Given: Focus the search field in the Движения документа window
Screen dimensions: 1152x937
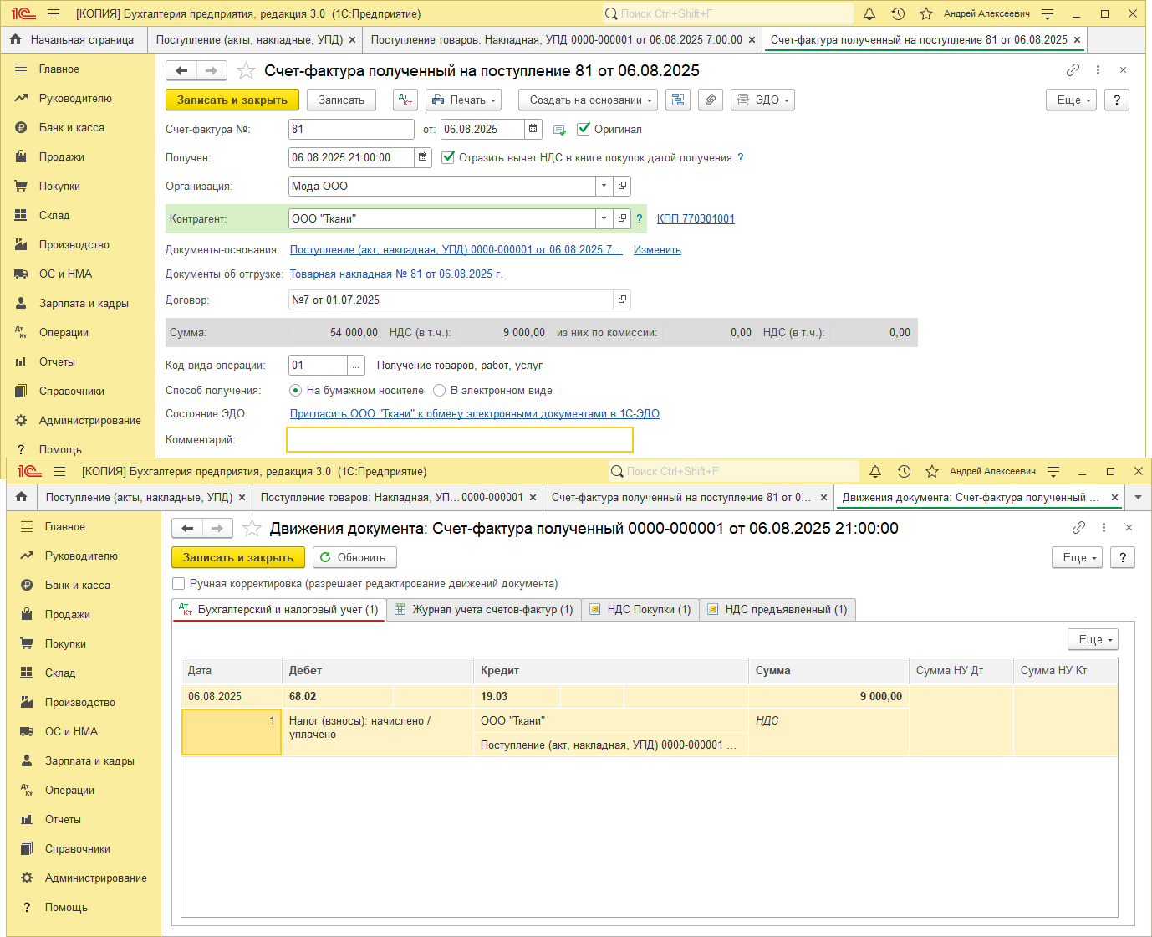Looking at the screenshot, I should coord(734,471).
